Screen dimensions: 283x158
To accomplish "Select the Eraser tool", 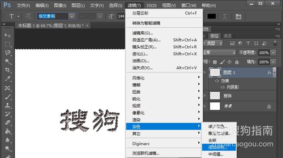I will pyautogui.click(x=7, y=123).
